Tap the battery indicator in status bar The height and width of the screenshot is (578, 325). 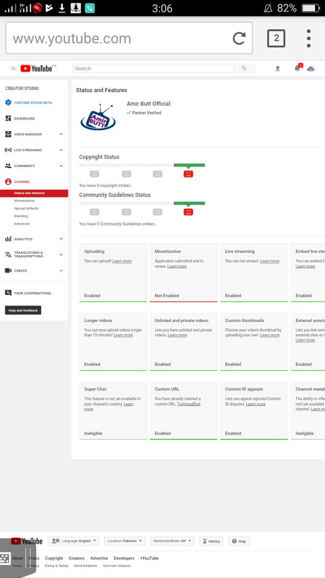(x=311, y=8)
